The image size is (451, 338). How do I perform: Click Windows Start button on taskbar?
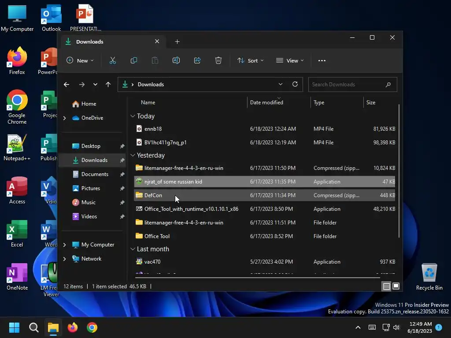click(14, 327)
